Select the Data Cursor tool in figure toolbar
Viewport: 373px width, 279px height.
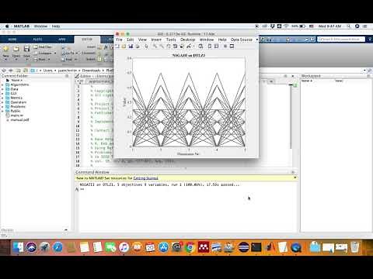coord(182,46)
